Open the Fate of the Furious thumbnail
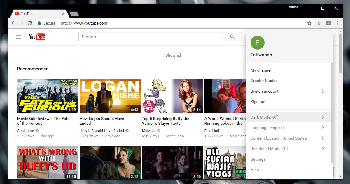The image size is (350, 184). 48,96
